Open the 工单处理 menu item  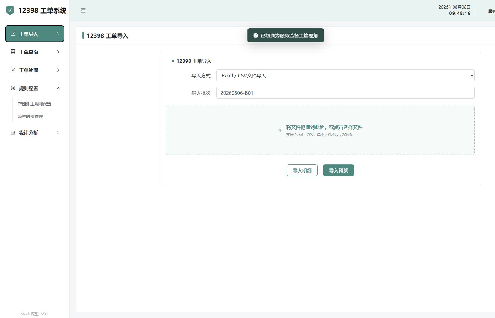click(x=35, y=70)
